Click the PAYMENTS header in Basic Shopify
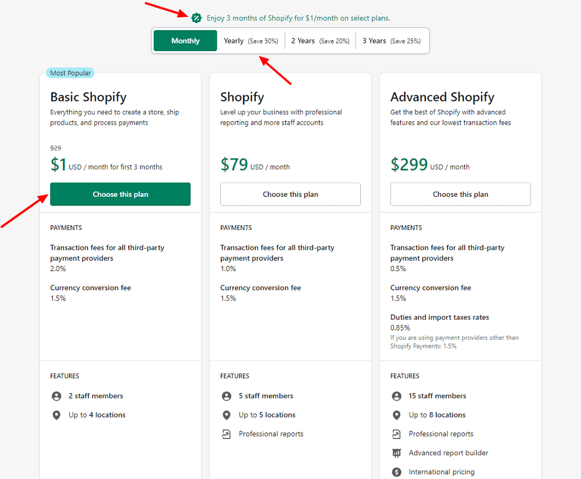The image size is (581, 479). pyautogui.click(x=66, y=228)
